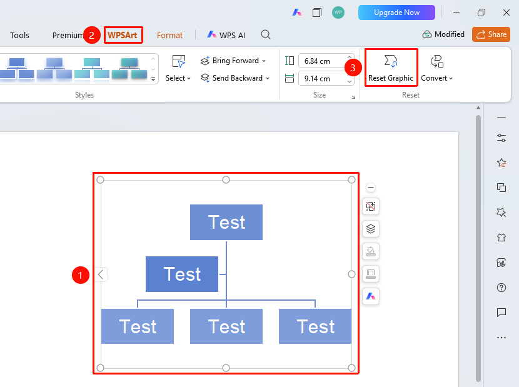Screen dimensions: 519x387
Task: Click the overlapping squares icon in right sidebar
Action: coord(501,188)
